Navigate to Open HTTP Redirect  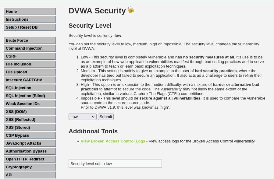tap(30, 159)
